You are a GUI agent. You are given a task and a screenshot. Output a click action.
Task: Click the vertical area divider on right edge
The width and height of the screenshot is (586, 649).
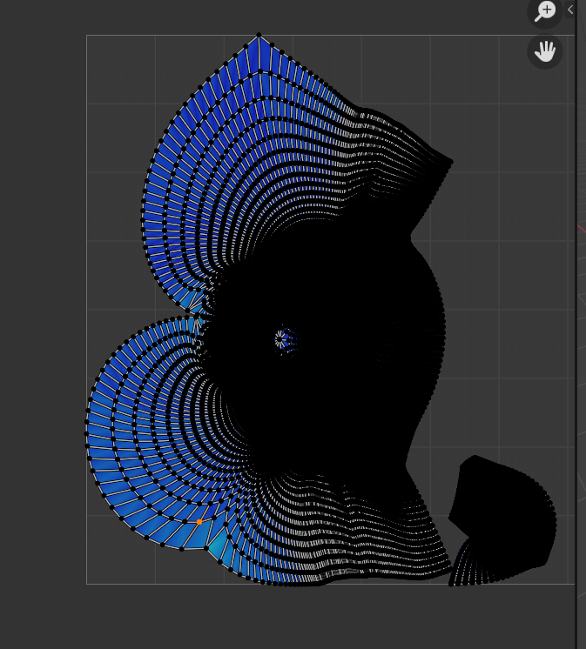point(576,348)
